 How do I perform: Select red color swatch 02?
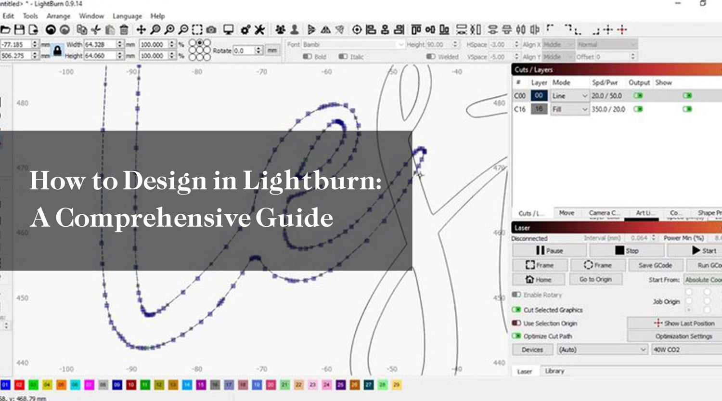tap(19, 385)
